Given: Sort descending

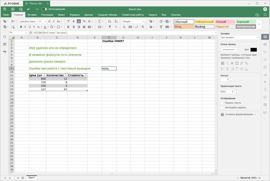Looking at the screenshot, I should click(116, 21).
